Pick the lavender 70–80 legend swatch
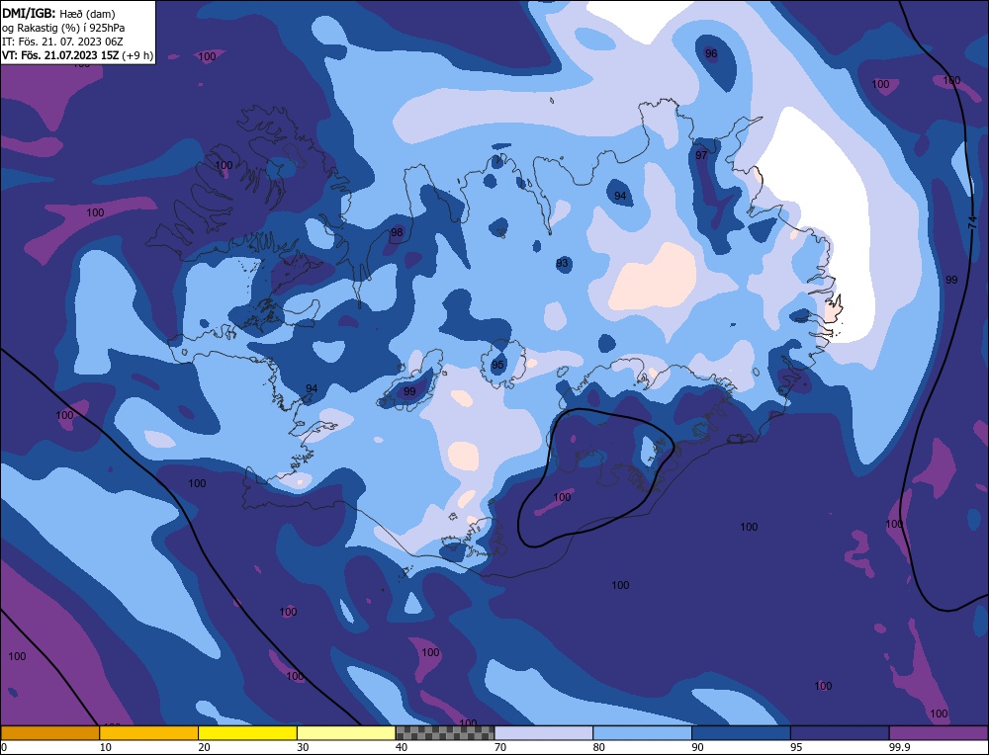 (x=544, y=733)
